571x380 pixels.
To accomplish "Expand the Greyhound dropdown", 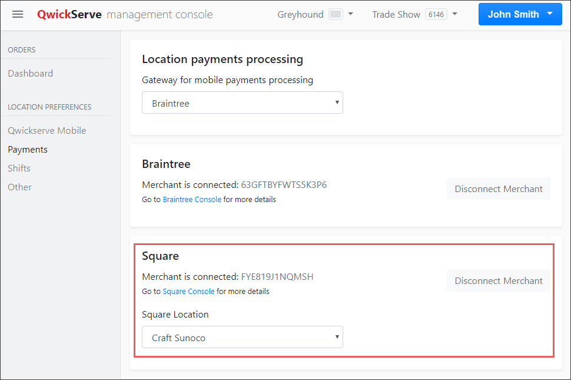I will pos(351,14).
